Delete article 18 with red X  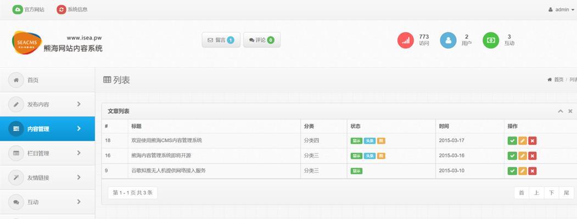(x=532, y=141)
